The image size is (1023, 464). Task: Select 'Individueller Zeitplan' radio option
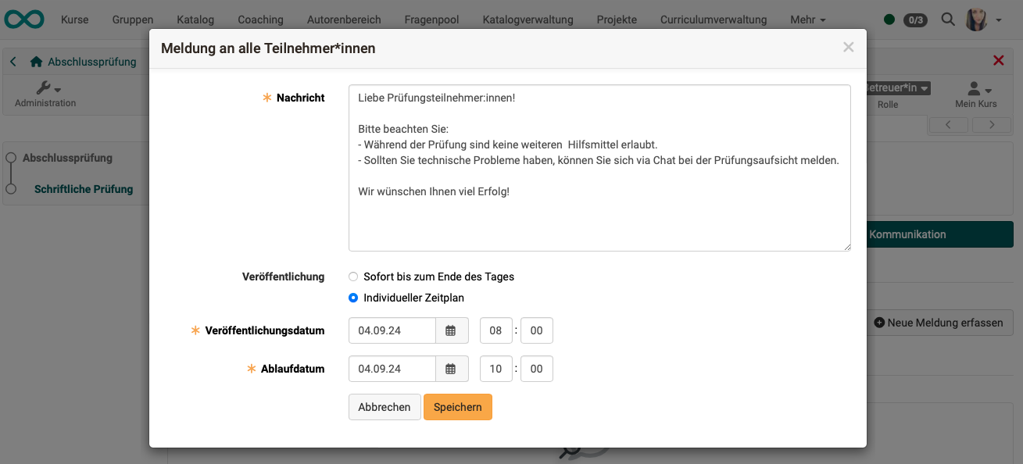(353, 298)
